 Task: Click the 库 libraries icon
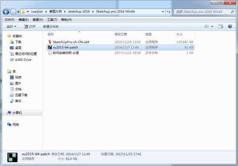(9, 71)
